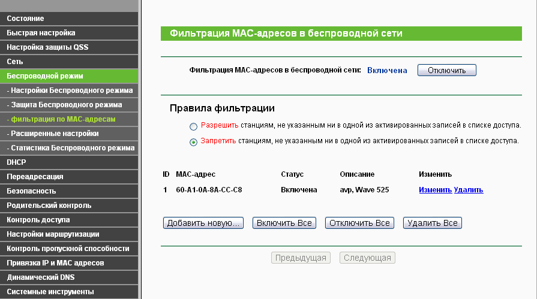Open Статистика Беспроводного режима page

(x=69, y=148)
